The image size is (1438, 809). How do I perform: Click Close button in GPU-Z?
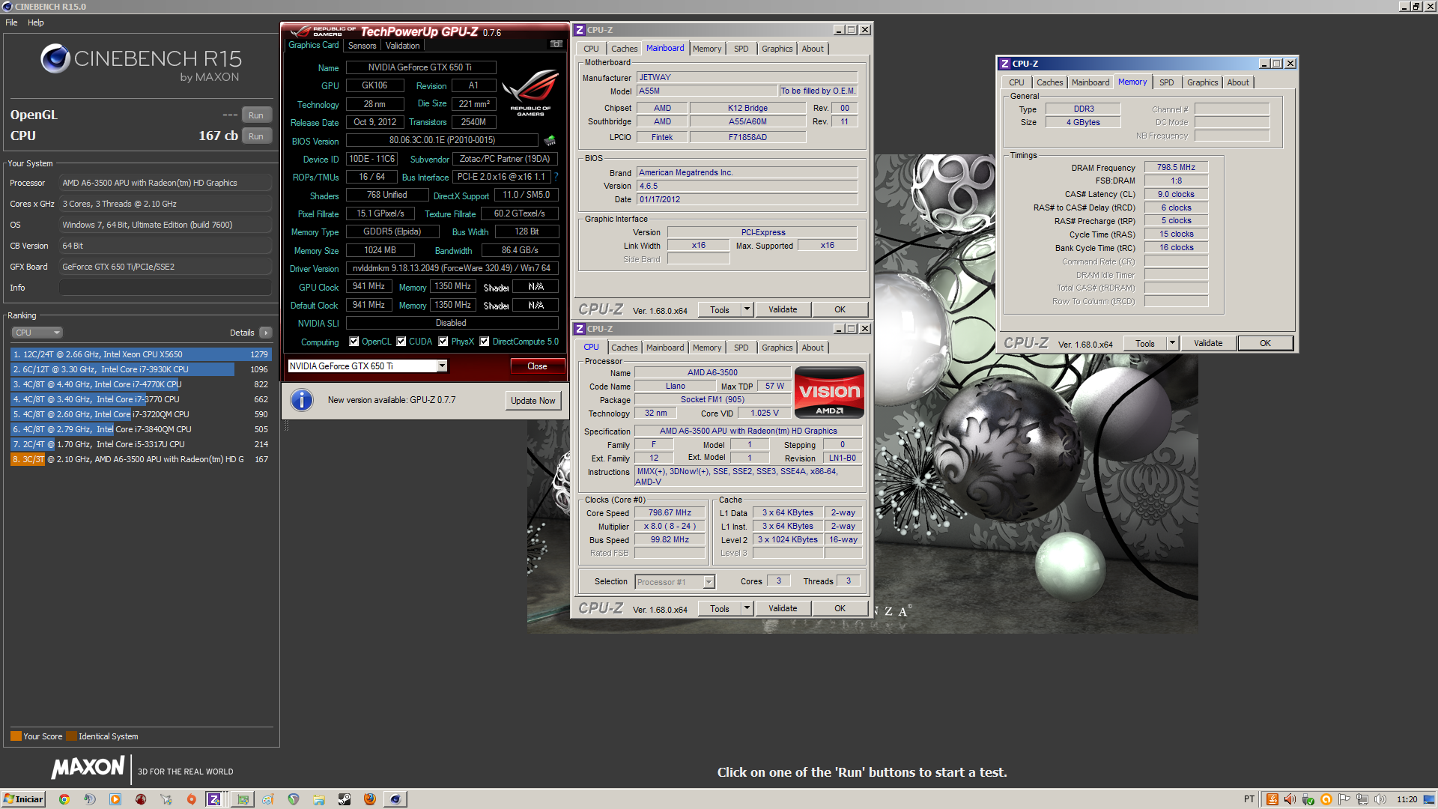click(537, 366)
